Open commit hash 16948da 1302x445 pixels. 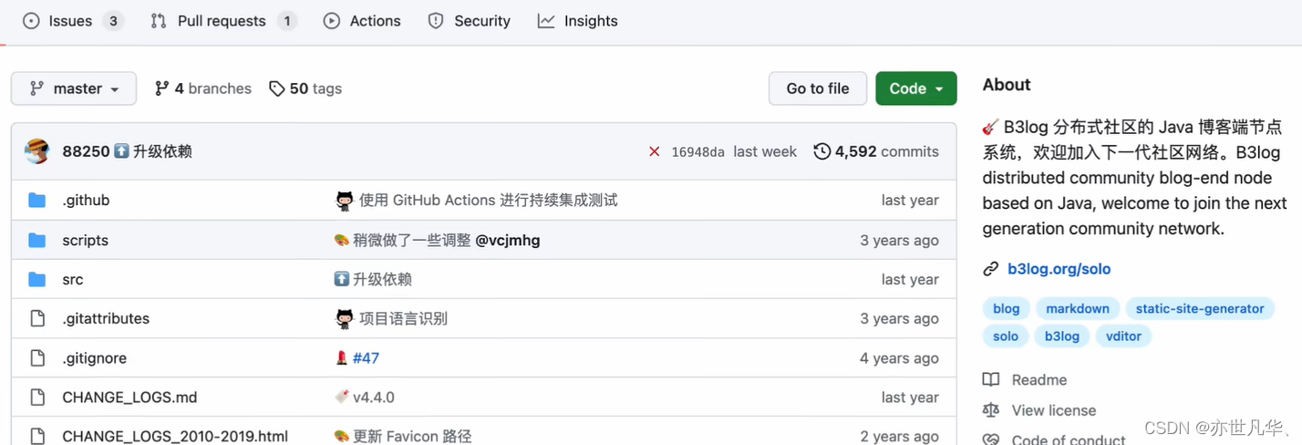(697, 152)
